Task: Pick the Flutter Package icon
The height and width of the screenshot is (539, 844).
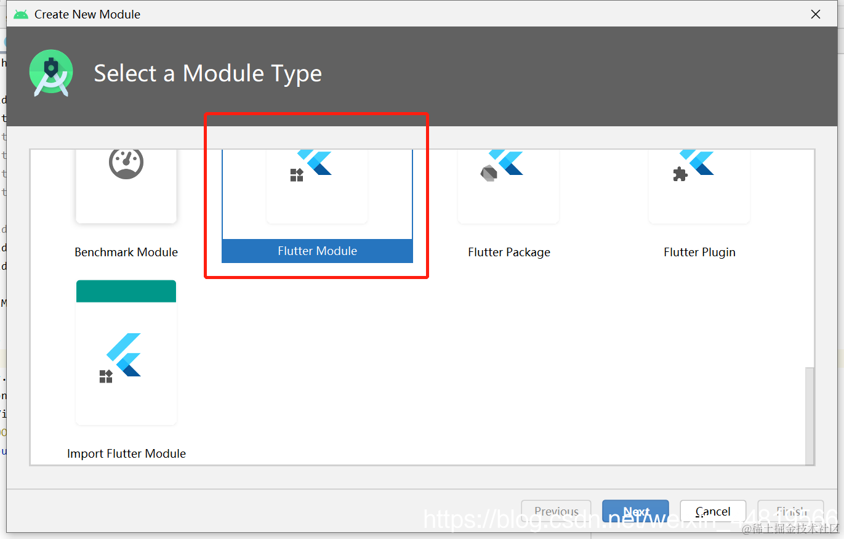Action: click(502, 165)
